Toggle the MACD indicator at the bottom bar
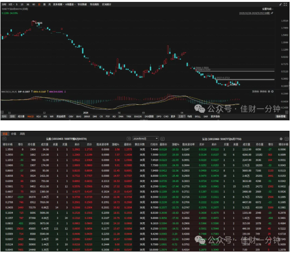291x253 pixels. coord(30,117)
